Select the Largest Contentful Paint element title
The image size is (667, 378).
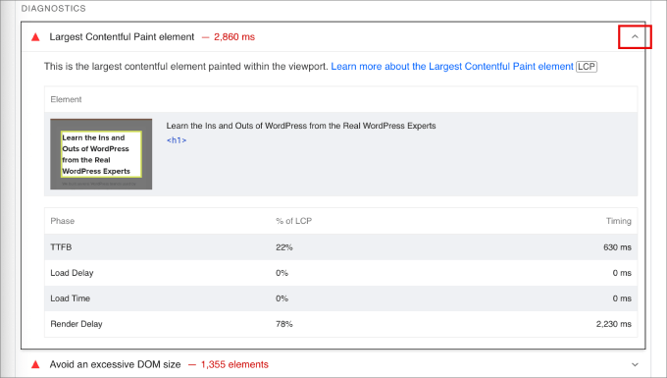pyautogui.click(x=122, y=37)
